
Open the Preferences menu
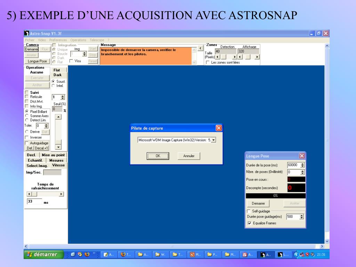(x=58, y=40)
